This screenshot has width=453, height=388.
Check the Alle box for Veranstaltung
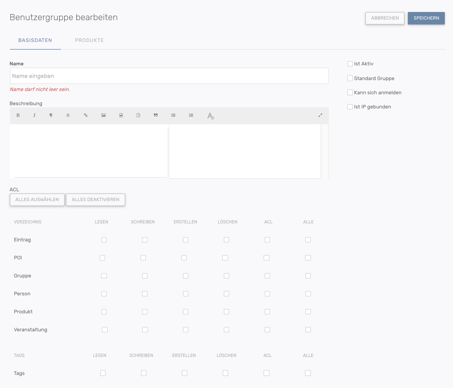point(308,330)
